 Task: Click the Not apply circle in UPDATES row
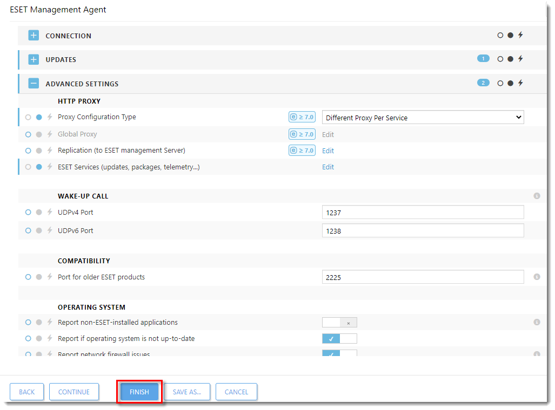pos(500,59)
